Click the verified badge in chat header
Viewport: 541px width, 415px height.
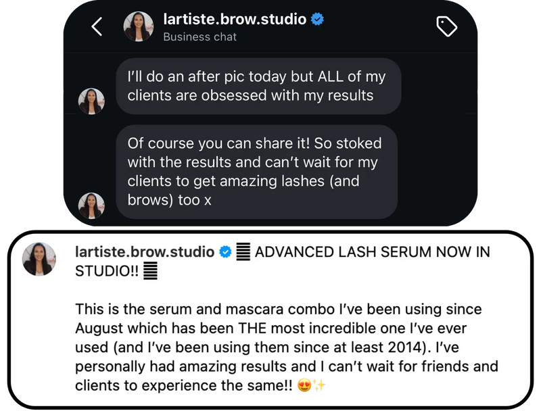[x=317, y=20]
